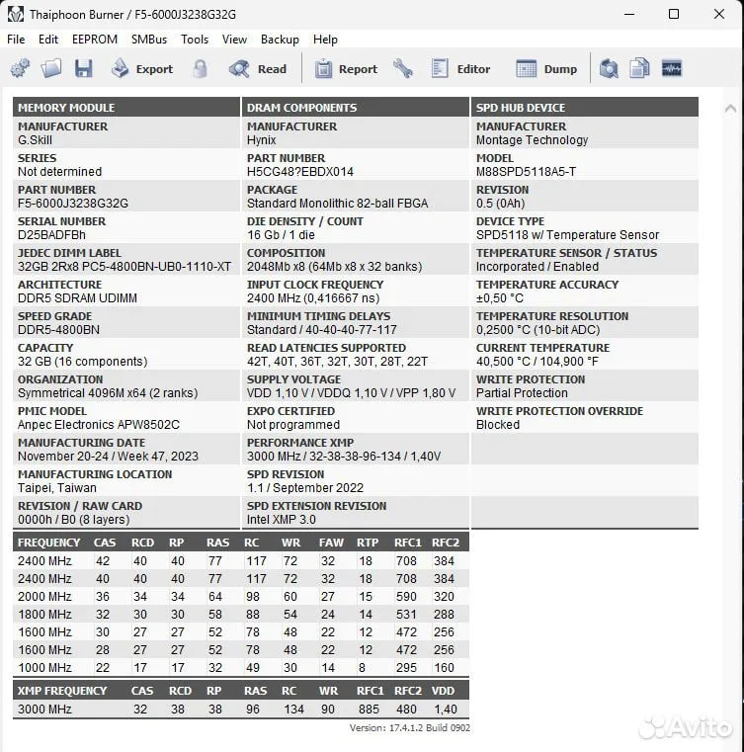Click the scroll up arrow on scrollbar
This screenshot has height=752, width=744.
730,109
